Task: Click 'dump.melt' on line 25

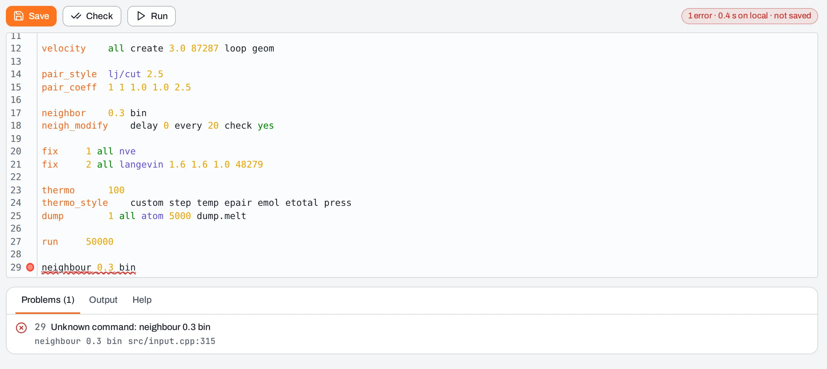Action: click(x=221, y=216)
